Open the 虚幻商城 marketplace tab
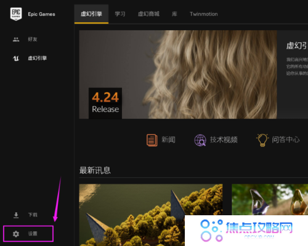The image size is (308, 246). coord(148,14)
